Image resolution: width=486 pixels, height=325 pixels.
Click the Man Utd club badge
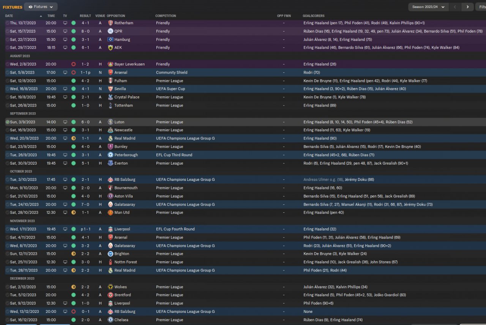pos(110,213)
